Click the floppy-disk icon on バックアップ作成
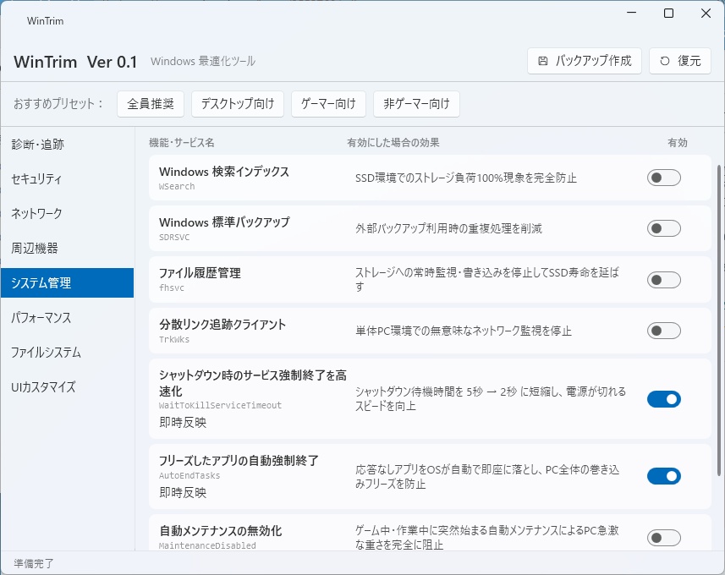Screen dimensions: 725x575 [543, 61]
